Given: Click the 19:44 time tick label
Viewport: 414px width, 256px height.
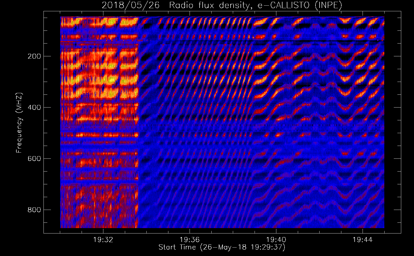Looking at the screenshot, I should (x=363, y=240).
